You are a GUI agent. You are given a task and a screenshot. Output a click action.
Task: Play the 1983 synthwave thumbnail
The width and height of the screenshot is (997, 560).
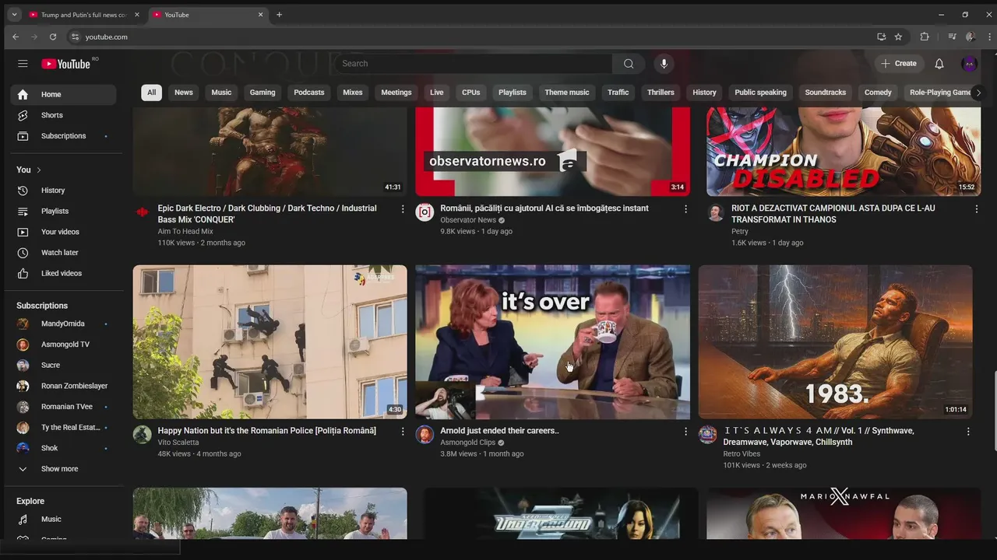click(x=835, y=342)
